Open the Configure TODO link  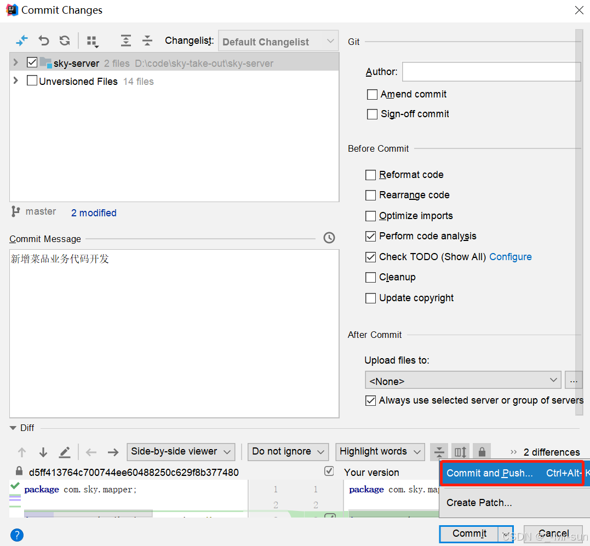tap(510, 257)
